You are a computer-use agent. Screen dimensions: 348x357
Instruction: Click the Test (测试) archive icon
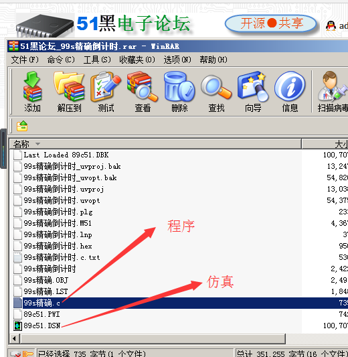[x=106, y=86]
